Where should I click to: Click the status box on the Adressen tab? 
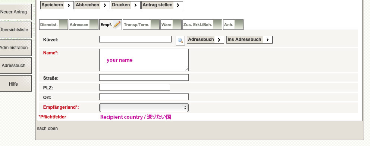tap(94, 25)
